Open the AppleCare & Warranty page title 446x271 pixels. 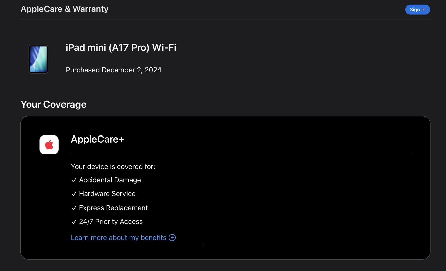65,9
